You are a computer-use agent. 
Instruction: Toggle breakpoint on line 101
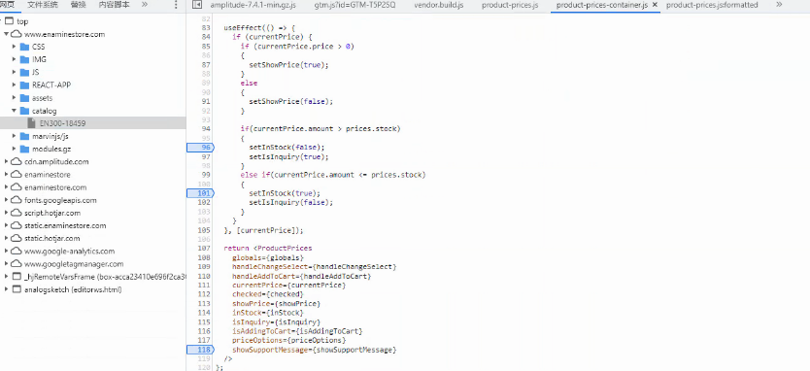click(200, 193)
